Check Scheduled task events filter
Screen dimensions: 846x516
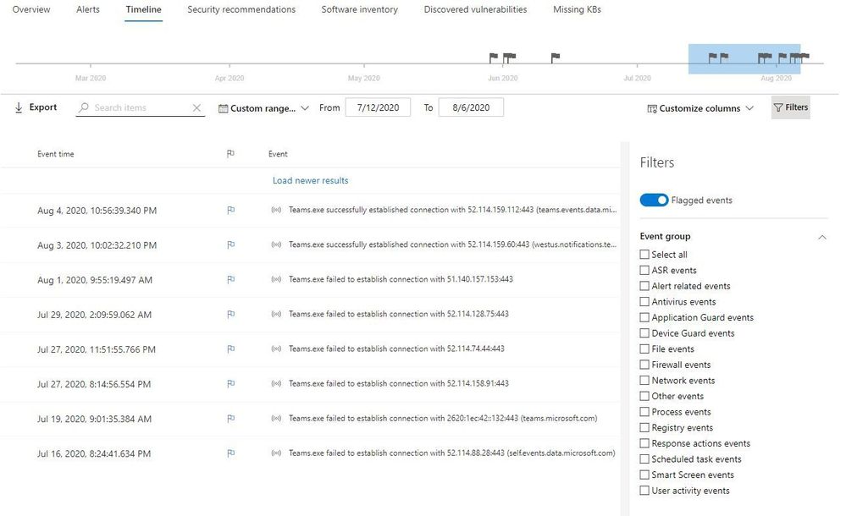[644, 458]
